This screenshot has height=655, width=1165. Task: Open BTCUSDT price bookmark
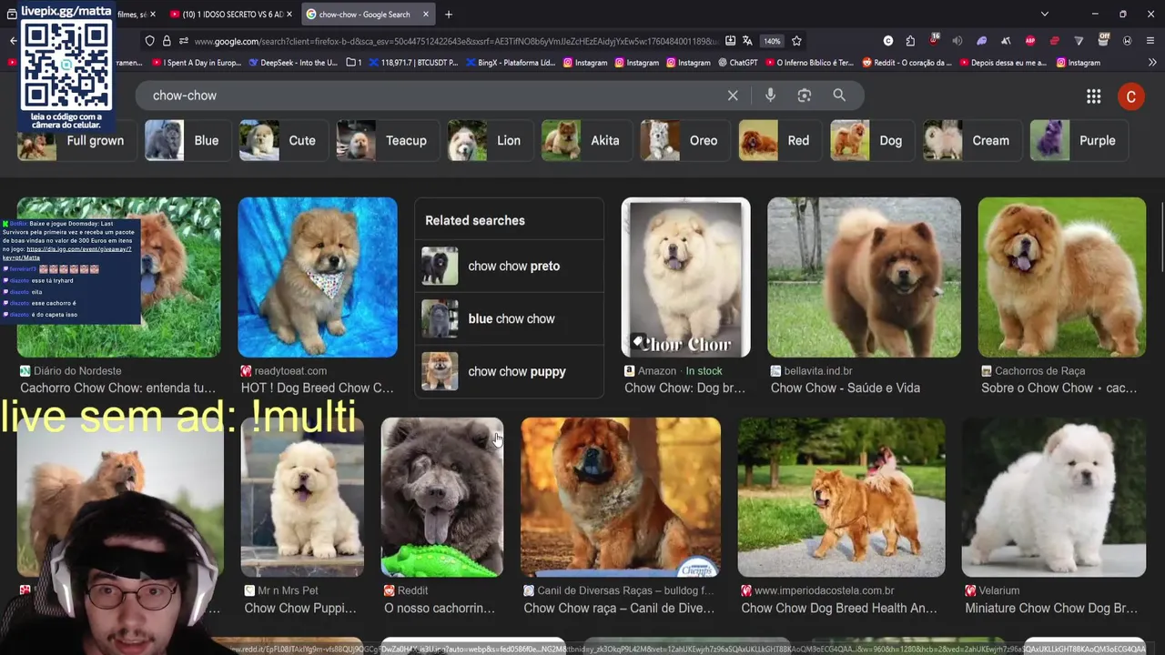pyautogui.click(x=413, y=63)
